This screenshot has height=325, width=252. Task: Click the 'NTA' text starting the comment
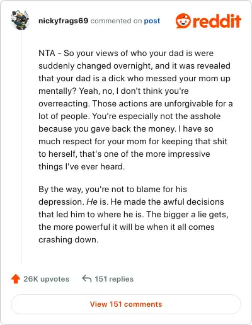(x=47, y=53)
